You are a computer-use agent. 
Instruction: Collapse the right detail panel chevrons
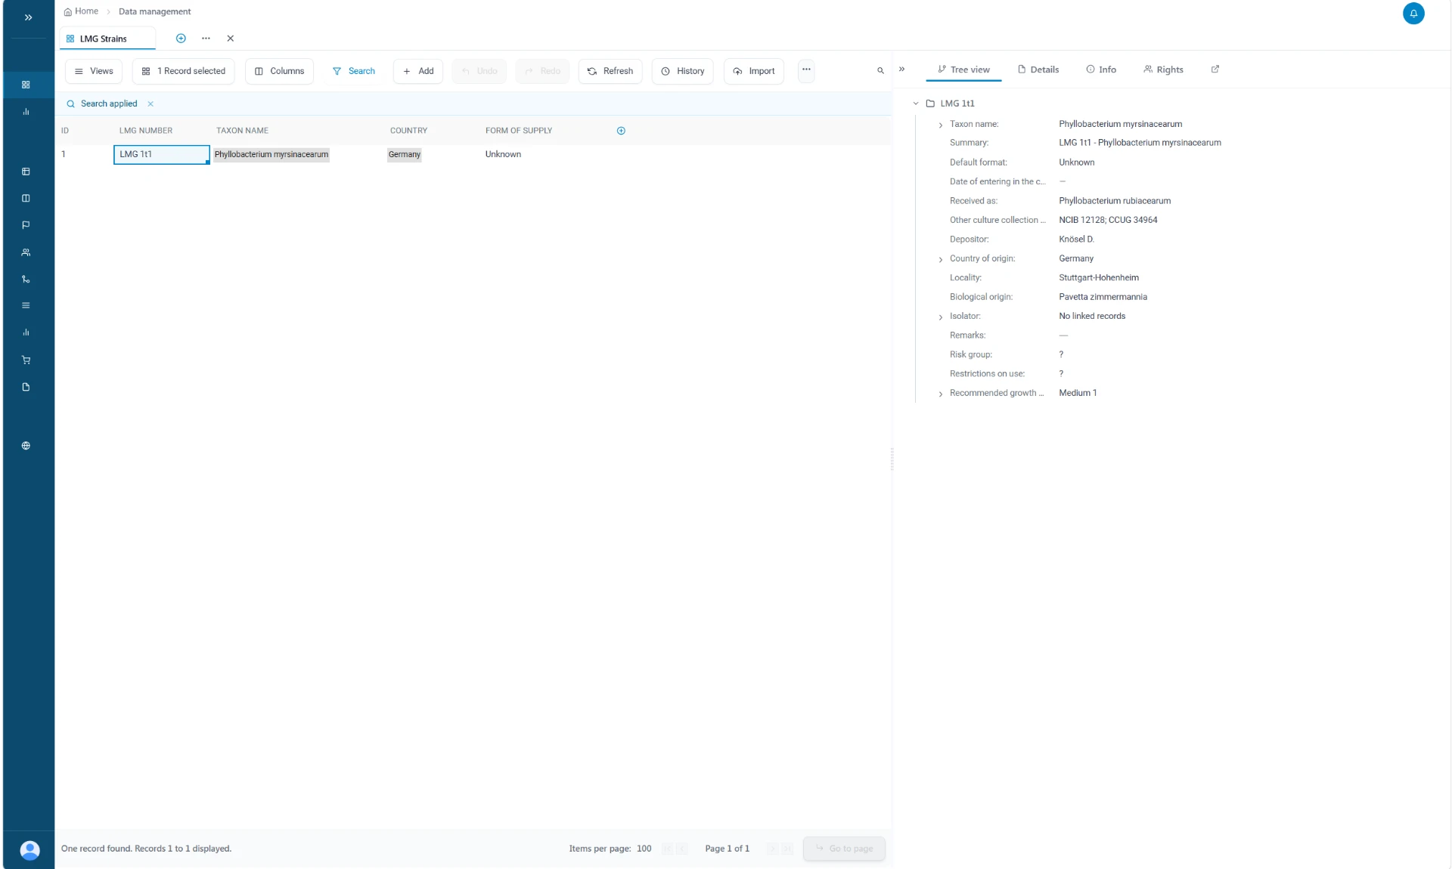(901, 70)
